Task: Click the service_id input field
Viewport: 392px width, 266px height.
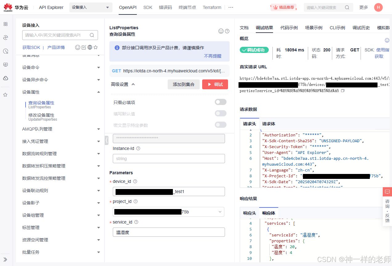Action: pyautogui.click(x=169, y=232)
